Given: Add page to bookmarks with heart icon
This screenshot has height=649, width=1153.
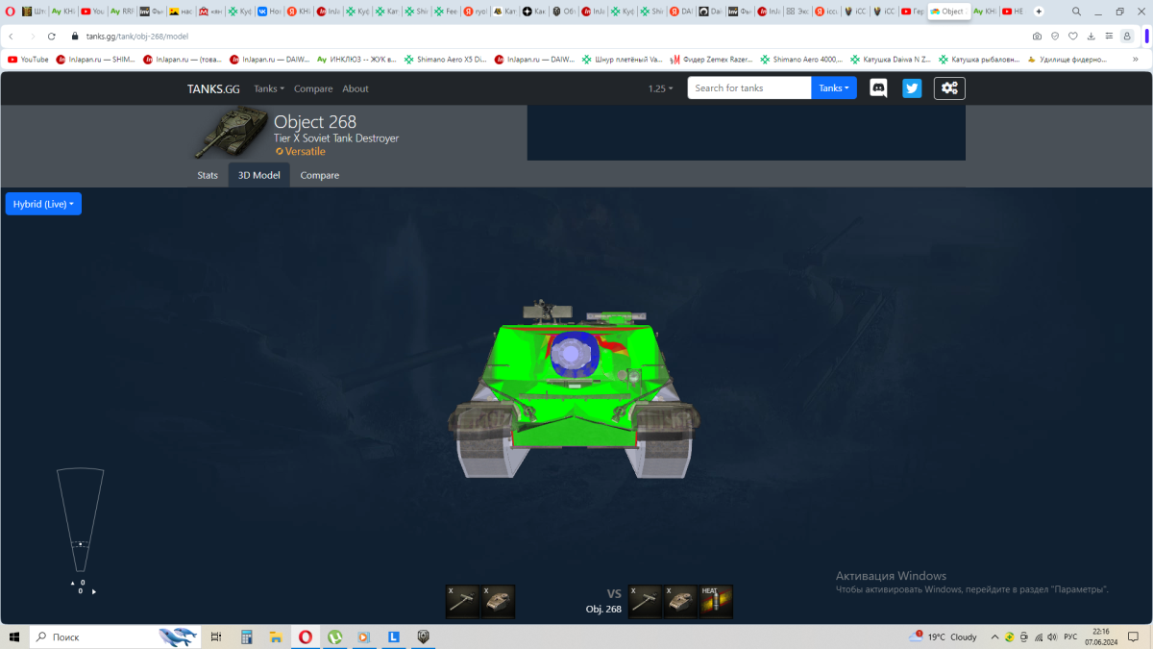Looking at the screenshot, I should click(x=1073, y=36).
